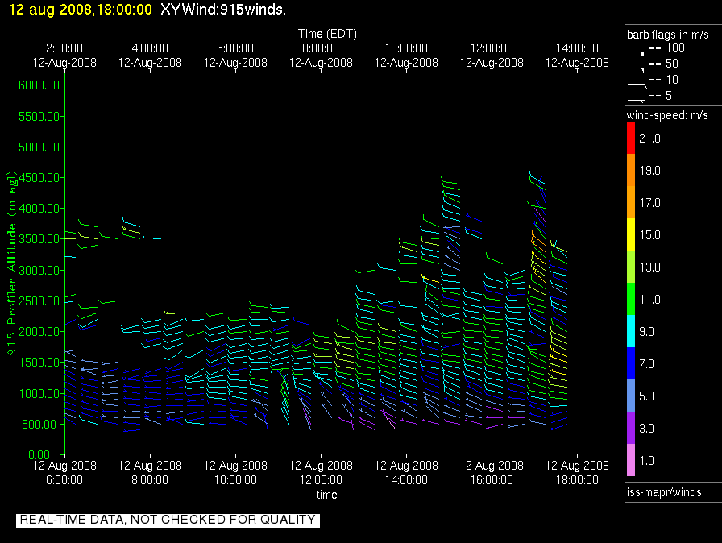Click the 2500.00 altitude tick label
The image size is (722, 543).
click(x=39, y=301)
